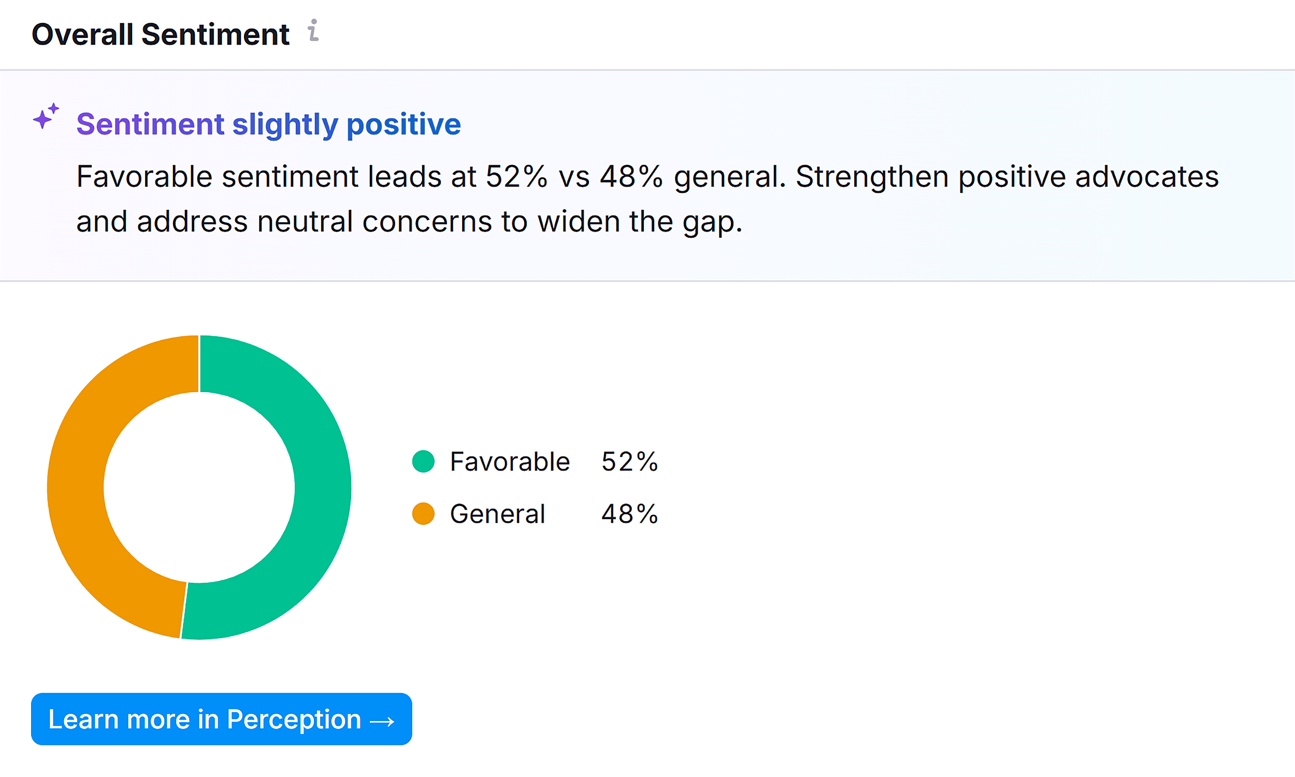
Task: Click the info icon beside Overall Sentiment
Action: point(313,33)
